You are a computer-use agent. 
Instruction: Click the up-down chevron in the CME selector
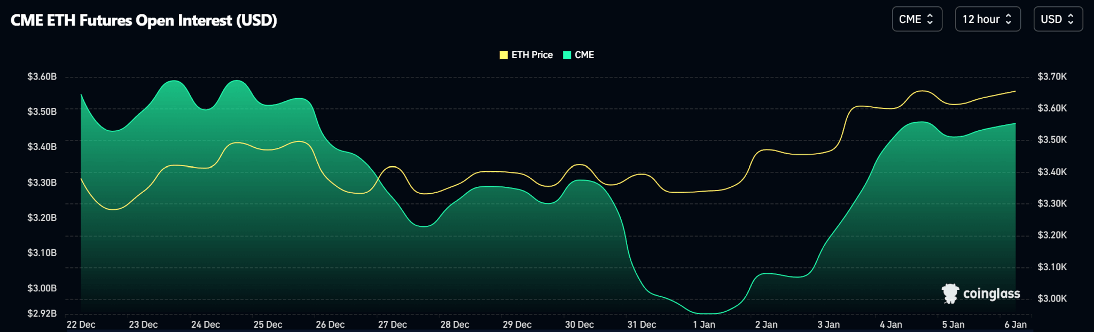(x=930, y=19)
